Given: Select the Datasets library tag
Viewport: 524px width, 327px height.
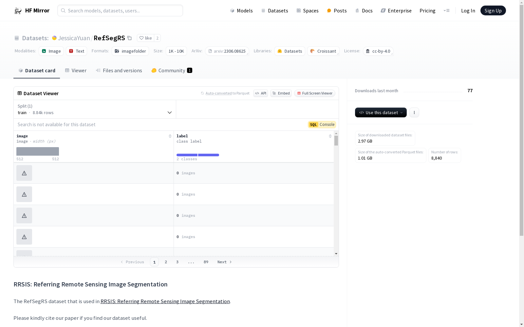Looking at the screenshot, I should (x=290, y=51).
